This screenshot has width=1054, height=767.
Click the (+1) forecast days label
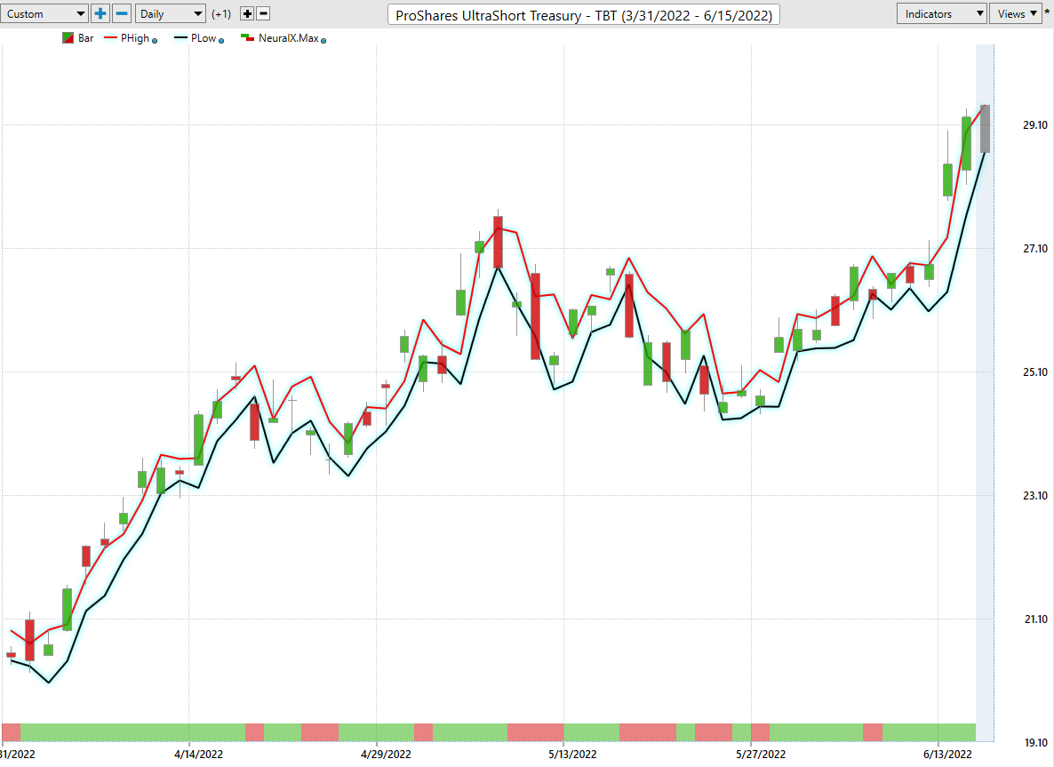click(221, 14)
